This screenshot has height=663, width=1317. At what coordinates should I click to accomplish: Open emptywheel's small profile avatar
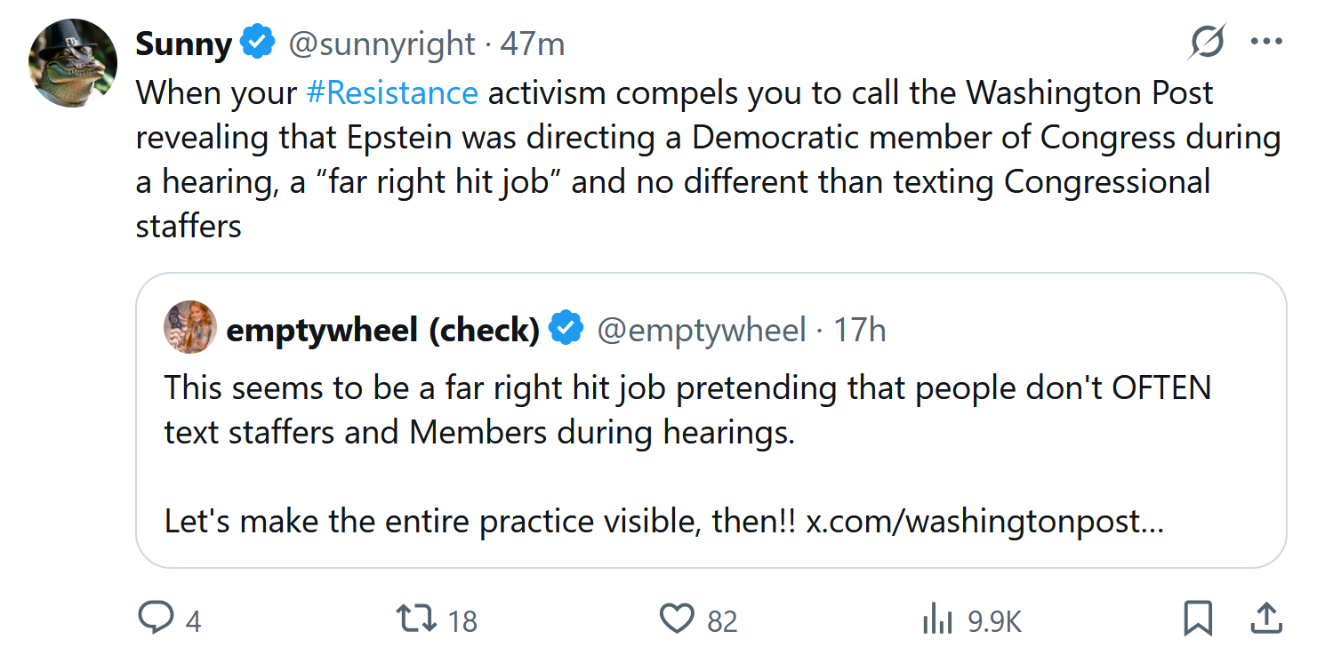pyautogui.click(x=190, y=327)
